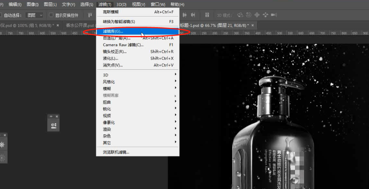Image resolution: width=369 pixels, height=189 pixels.
Task: Expand the 模糊 submenu
Action: pyautogui.click(x=138, y=89)
